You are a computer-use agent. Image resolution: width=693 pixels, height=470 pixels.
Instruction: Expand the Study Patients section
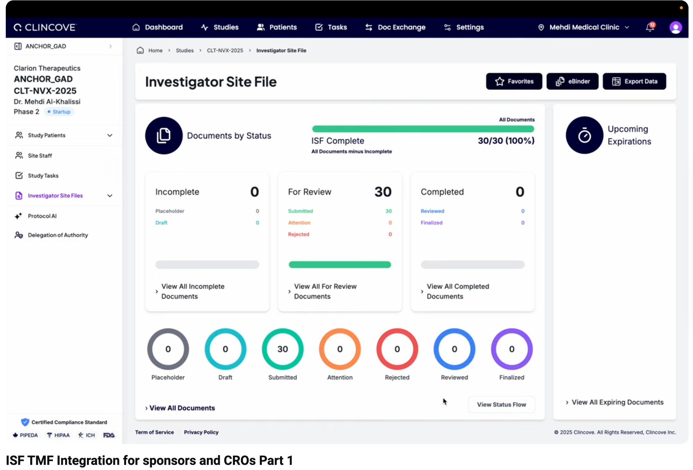(x=110, y=135)
